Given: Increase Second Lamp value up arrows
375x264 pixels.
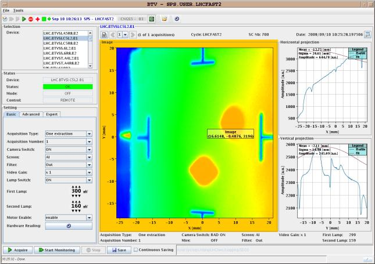Looking at the screenshot, I should coord(76,202).
